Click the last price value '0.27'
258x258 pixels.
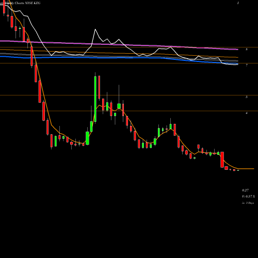tap(245, 190)
